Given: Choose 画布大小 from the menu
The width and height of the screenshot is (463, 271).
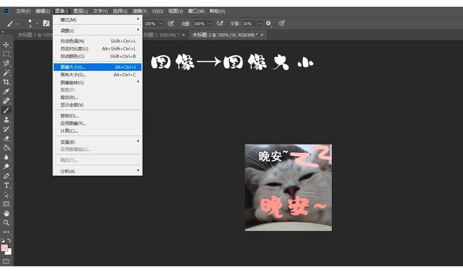Looking at the screenshot, I should pos(79,75).
